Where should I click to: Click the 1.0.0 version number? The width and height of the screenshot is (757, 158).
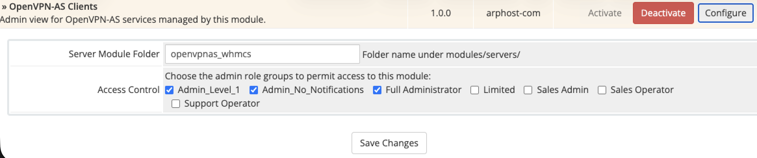pyautogui.click(x=441, y=13)
